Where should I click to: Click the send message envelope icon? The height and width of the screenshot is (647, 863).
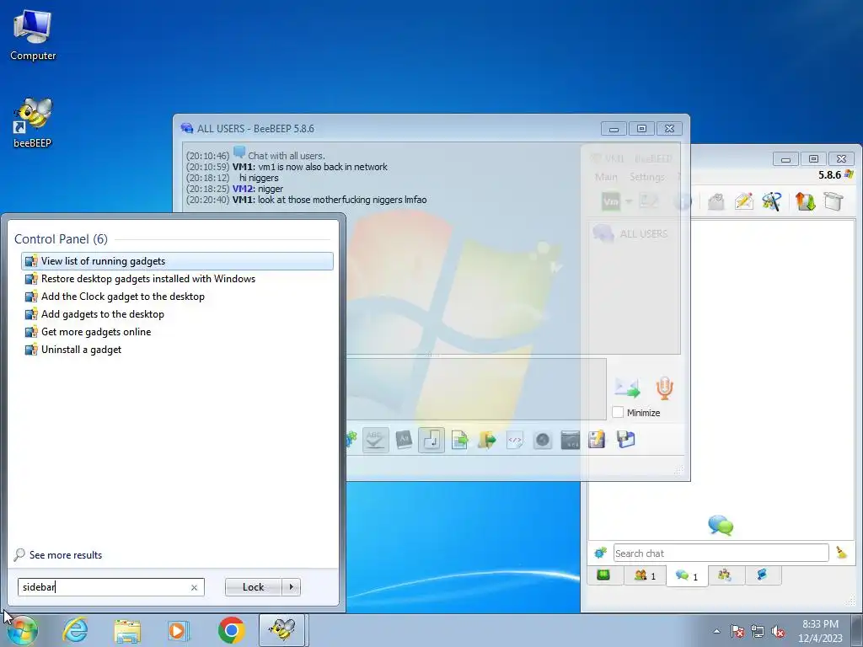[x=627, y=388]
